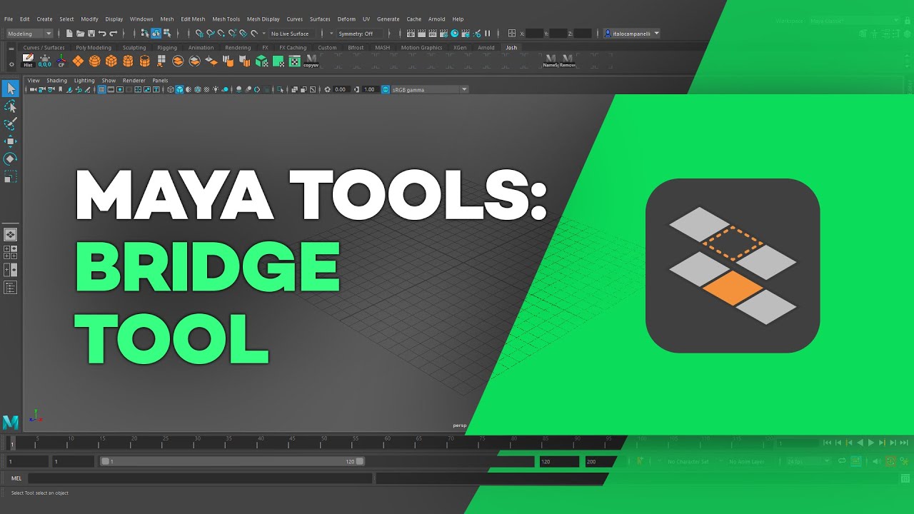Click the copyuv shelf icon

(311, 61)
